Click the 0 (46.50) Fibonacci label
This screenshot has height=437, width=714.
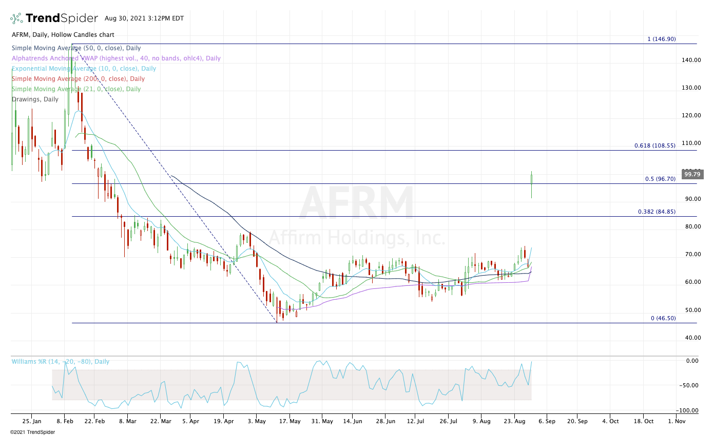663,318
